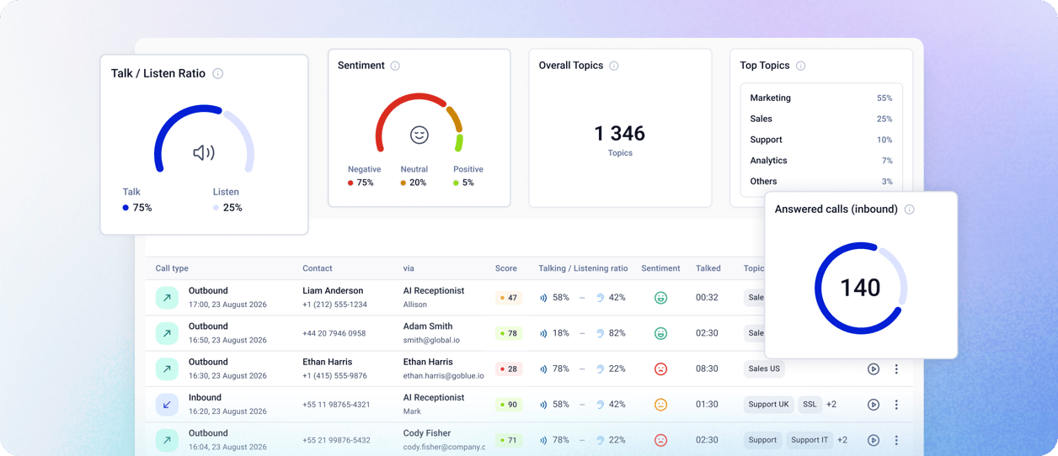Select the Sales US topic tag
Image resolution: width=1058 pixels, height=456 pixels.
tap(764, 369)
